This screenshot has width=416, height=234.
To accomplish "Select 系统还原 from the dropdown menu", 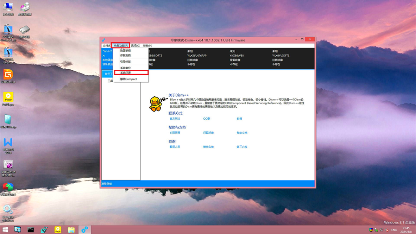I will point(126,73).
